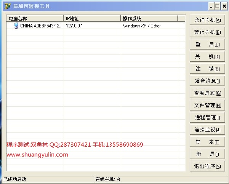Click IP address cell 127.0.0.1
This screenshot has height=184, width=229.
tap(74, 26)
